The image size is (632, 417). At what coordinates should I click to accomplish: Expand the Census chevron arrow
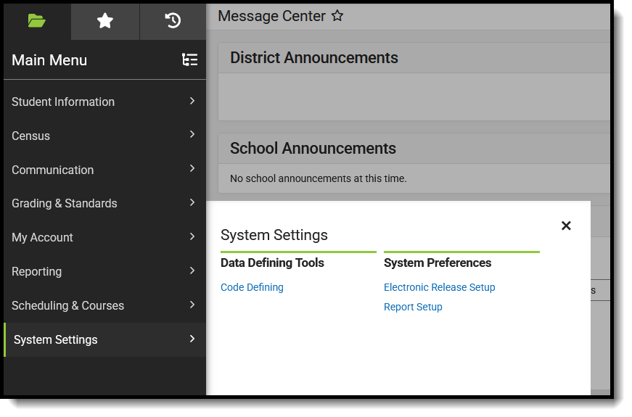pos(192,134)
